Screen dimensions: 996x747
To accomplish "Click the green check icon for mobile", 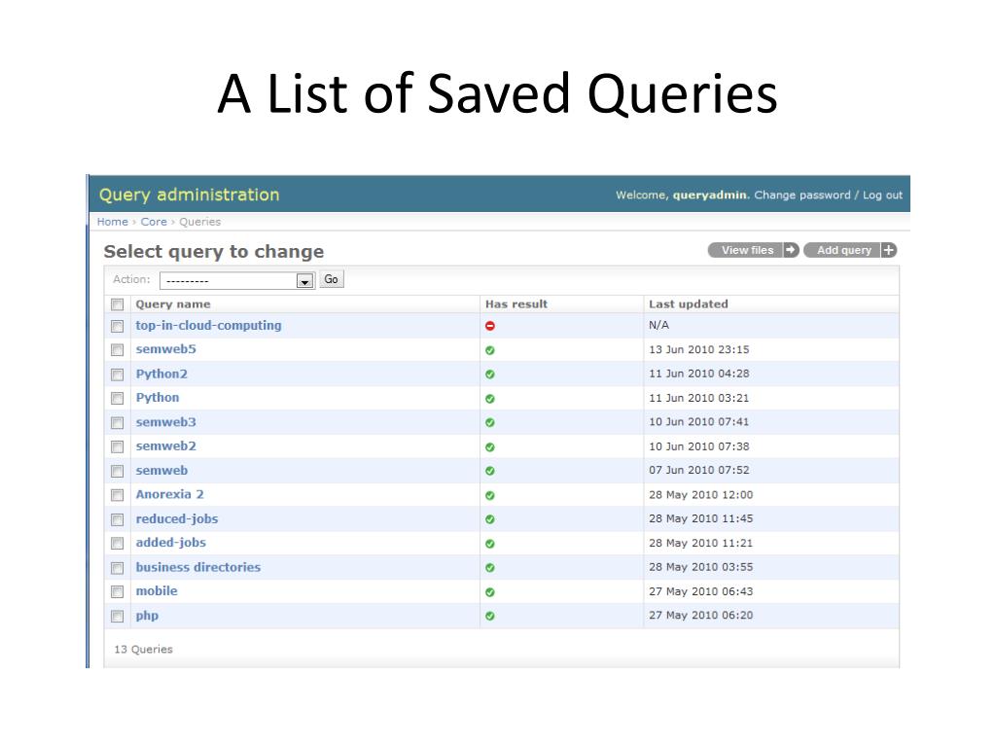I will point(490,592).
